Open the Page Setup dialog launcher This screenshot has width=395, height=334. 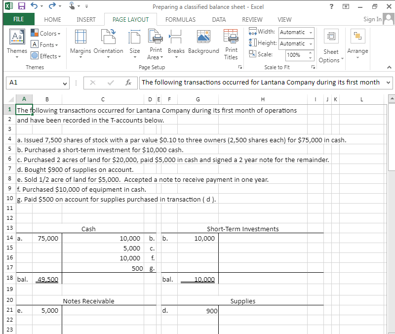coord(240,67)
